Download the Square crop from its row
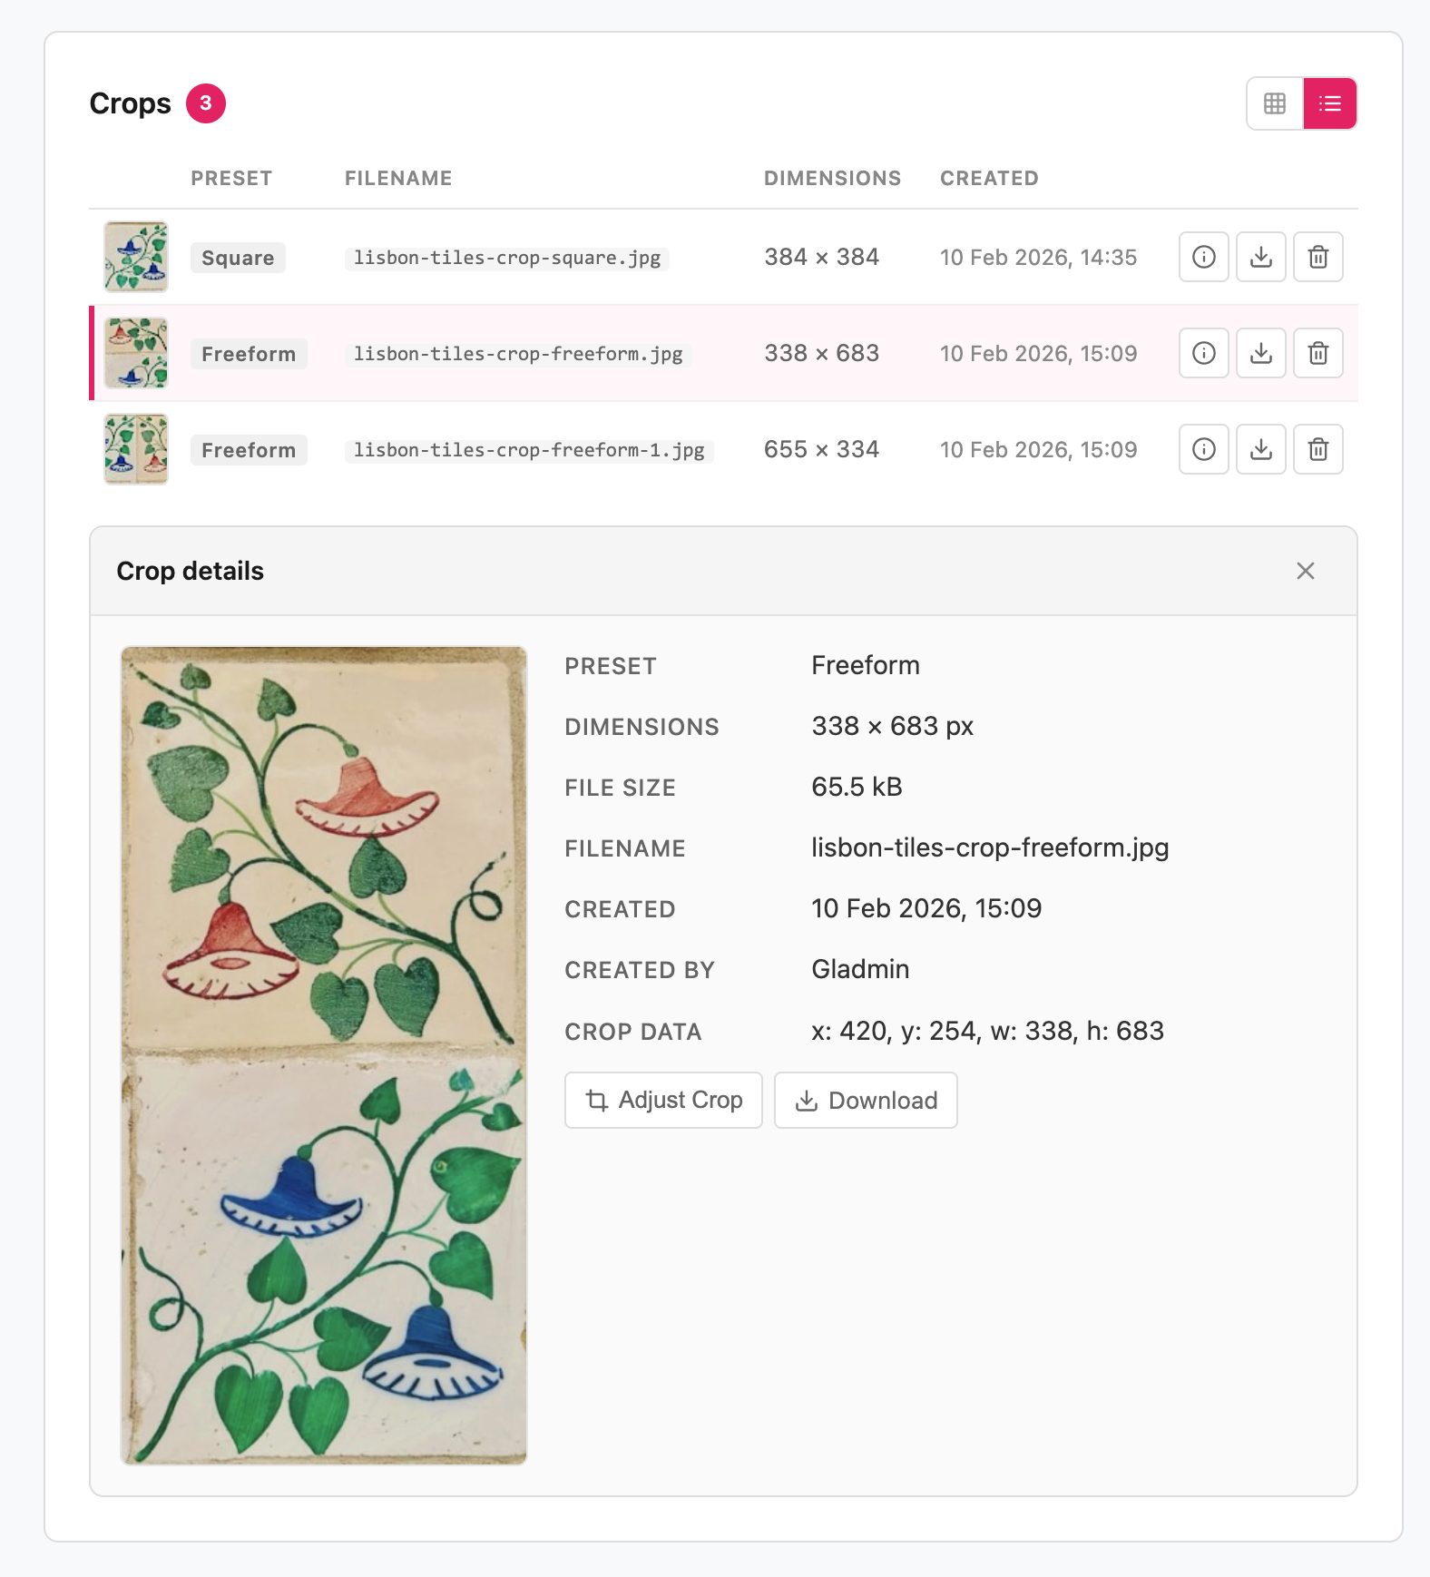This screenshot has width=1430, height=1577. click(x=1260, y=257)
